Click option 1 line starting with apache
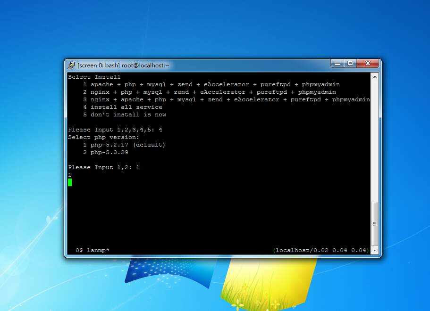Viewport: 430px width, 311px height. pos(211,84)
